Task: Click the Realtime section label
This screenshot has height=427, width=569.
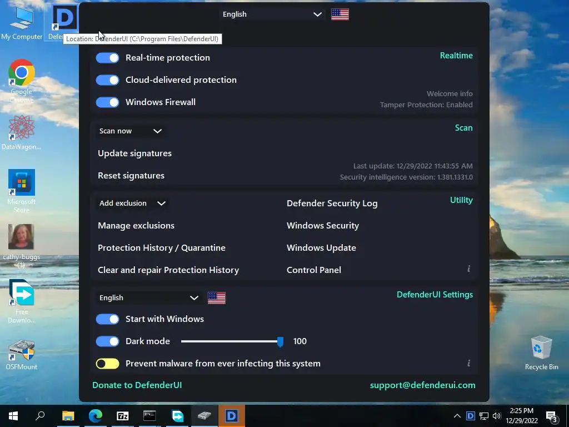Action: coord(456,56)
